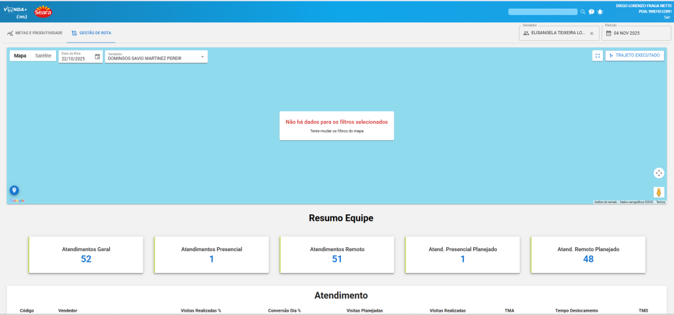Expand the Domingos Savio vendedor dropdown
Viewport: 674px width, 315px height.
pyautogui.click(x=202, y=57)
